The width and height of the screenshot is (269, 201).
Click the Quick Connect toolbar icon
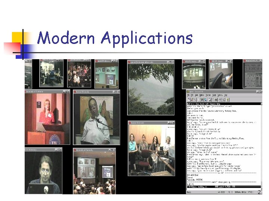pos(192,100)
